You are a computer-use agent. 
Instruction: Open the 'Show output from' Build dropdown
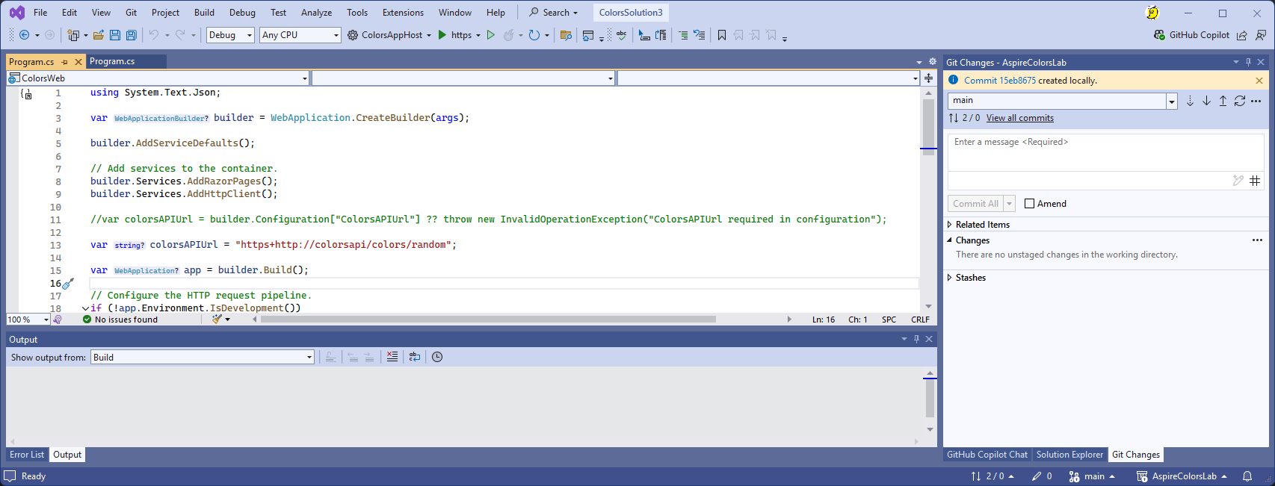tap(203, 358)
